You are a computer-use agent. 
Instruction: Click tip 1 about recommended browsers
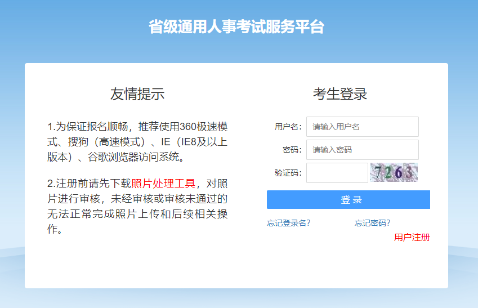click(137, 142)
